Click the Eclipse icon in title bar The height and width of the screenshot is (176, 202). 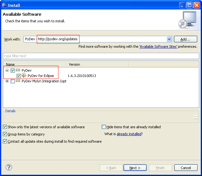point(4,5)
